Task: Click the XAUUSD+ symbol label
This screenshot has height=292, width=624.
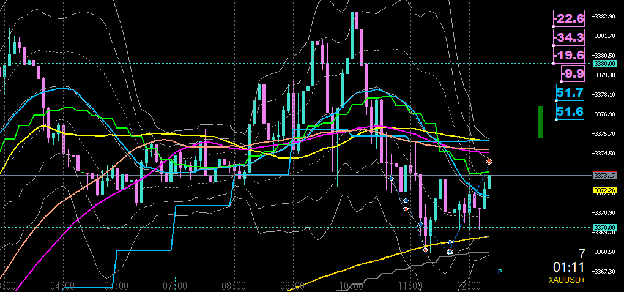Action: pyautogui.click(x=566, y=280)
